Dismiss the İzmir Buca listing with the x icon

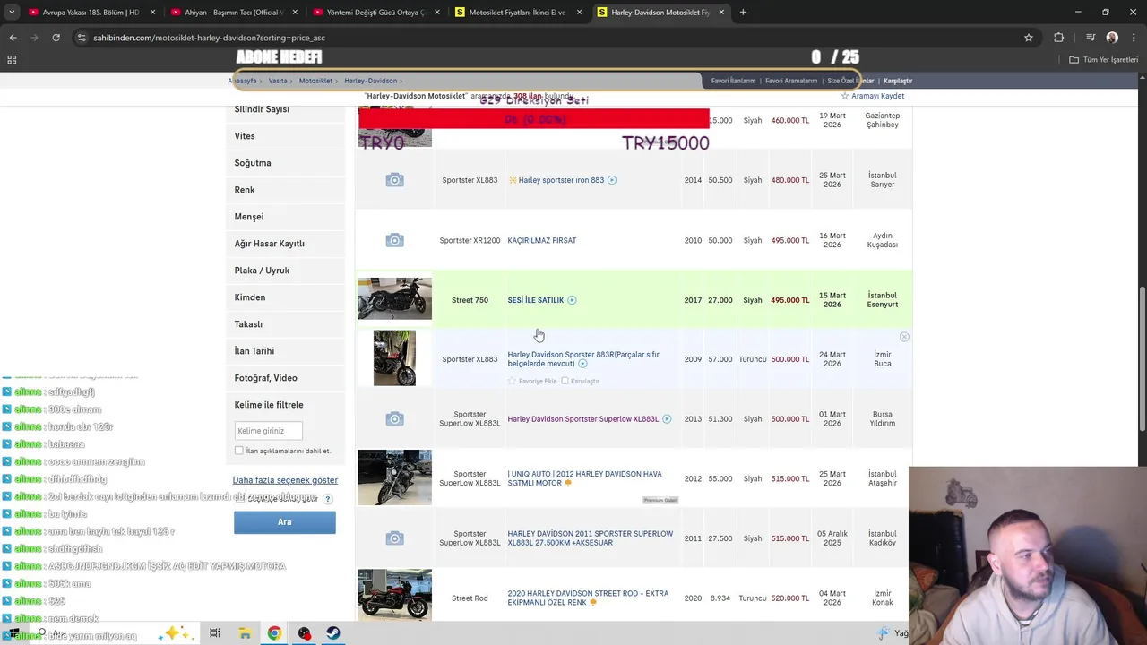(904, 337)
